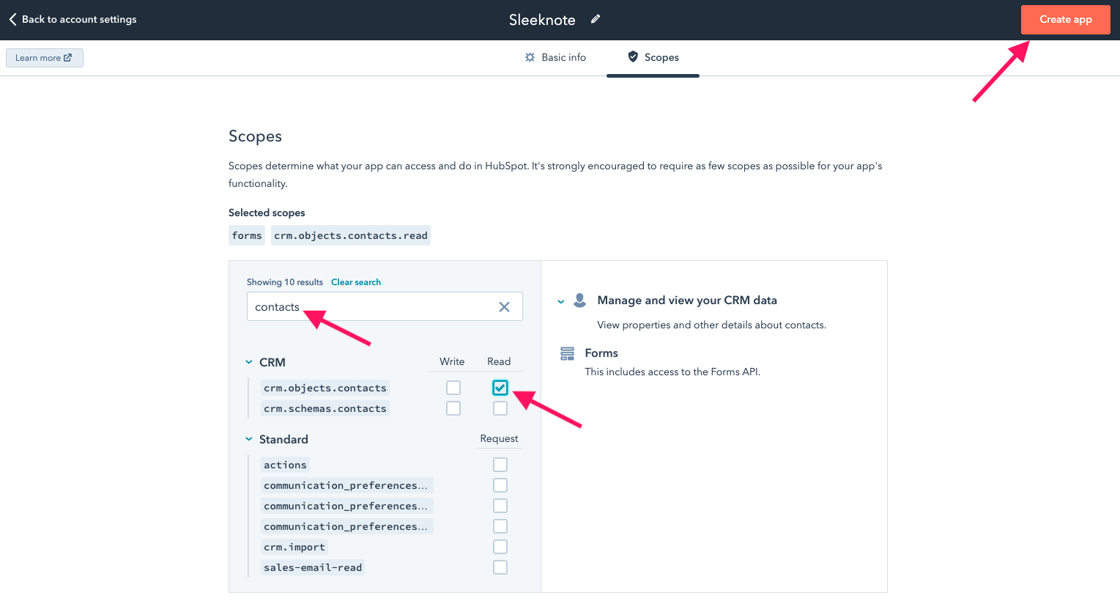The width and height of the screenshot is (1120, 601).
Task: Enable the crm.import scope checkbox
Action: tap(500, 547)
